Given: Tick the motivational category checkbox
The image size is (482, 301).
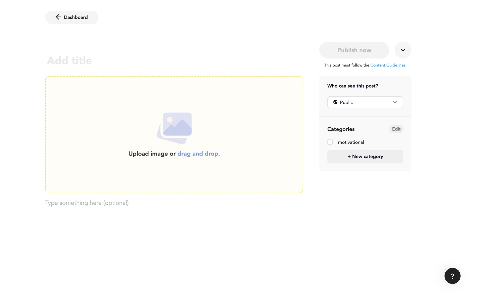Looking at the screenshot, I should 330,142.
